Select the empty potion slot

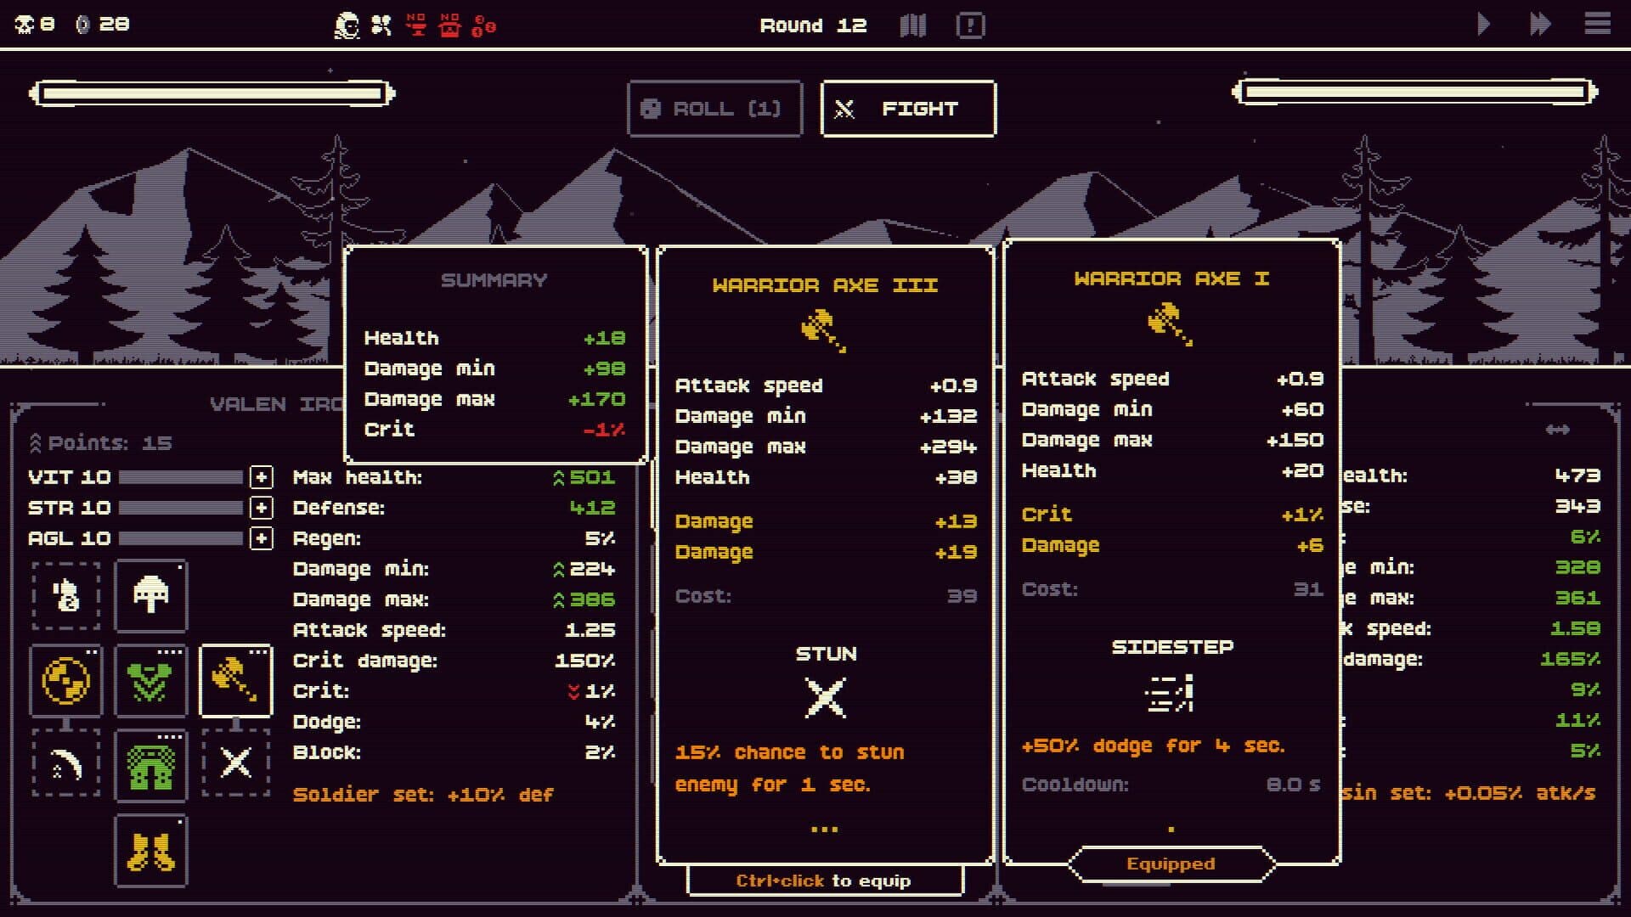(66, 596)
